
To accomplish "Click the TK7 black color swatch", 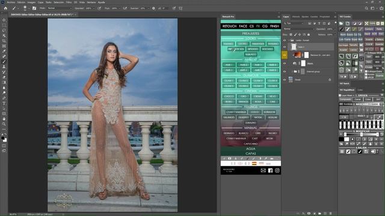I will point(341,139).
